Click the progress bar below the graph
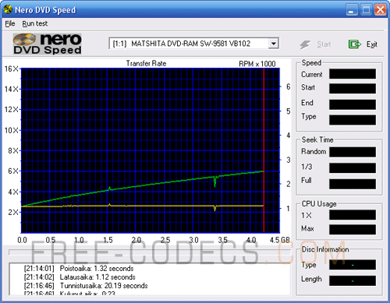Image resolution: width=390 pixels, height=303 pixels. point(150,252)
